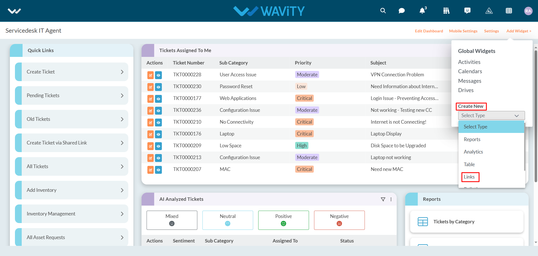Expand Create Ticket via Shared Link chevron

point(122,143)
